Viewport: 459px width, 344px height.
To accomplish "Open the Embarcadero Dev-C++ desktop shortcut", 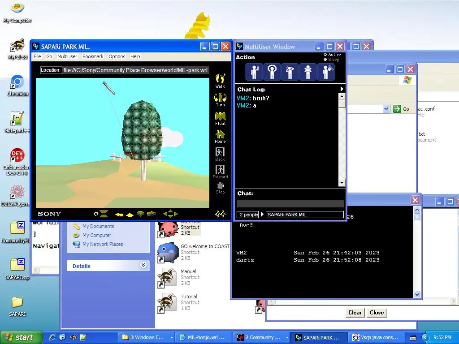I will click(x=17, y=161).
